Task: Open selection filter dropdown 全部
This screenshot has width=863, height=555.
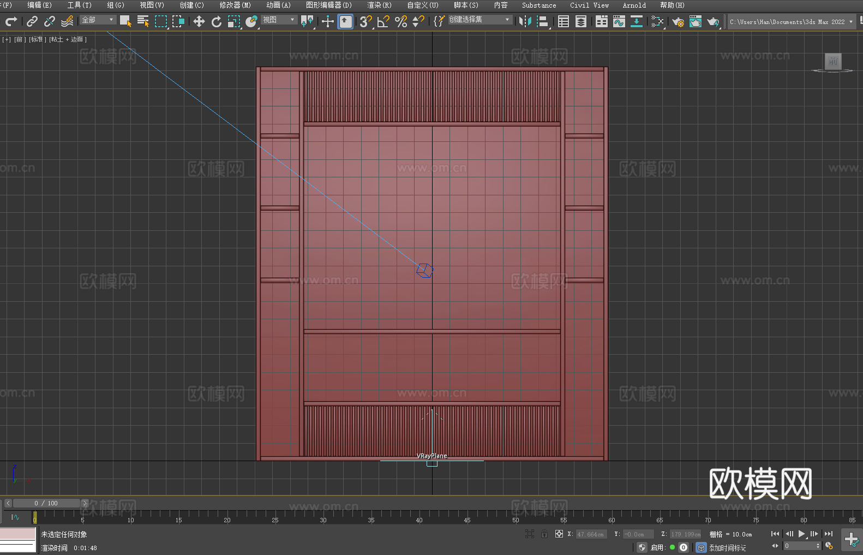Action: [98, 20]
